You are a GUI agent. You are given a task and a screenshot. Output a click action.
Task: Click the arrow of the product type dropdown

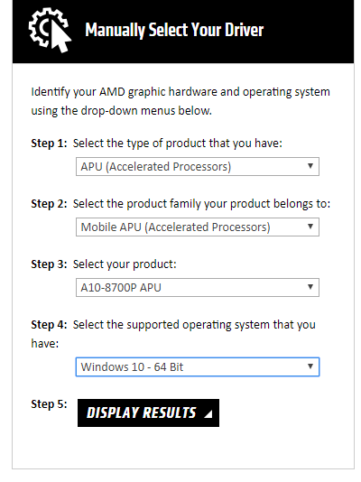click(310, 166)
